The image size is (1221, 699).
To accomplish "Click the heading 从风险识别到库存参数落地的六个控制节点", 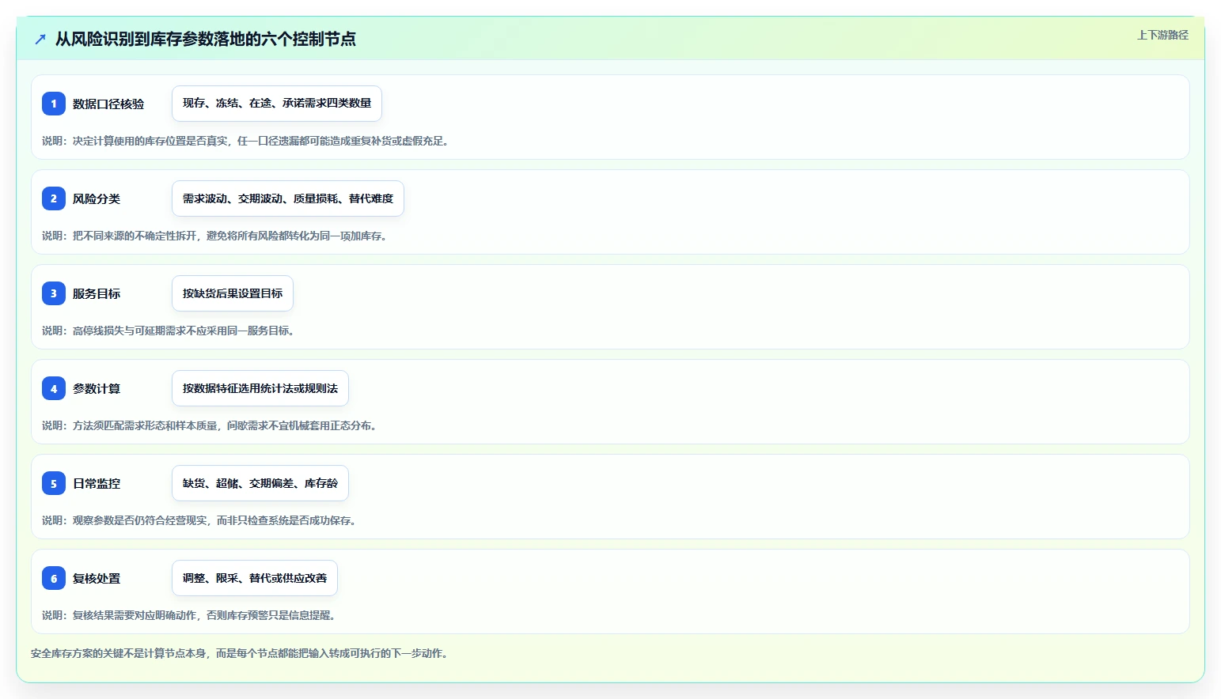I will (206, 39).
